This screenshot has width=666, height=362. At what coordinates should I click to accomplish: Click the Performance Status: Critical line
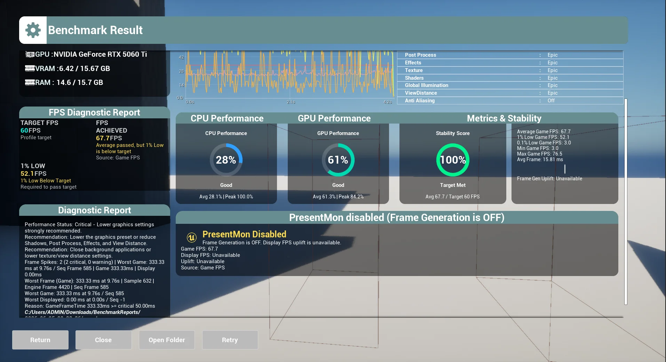click(89, 228)
